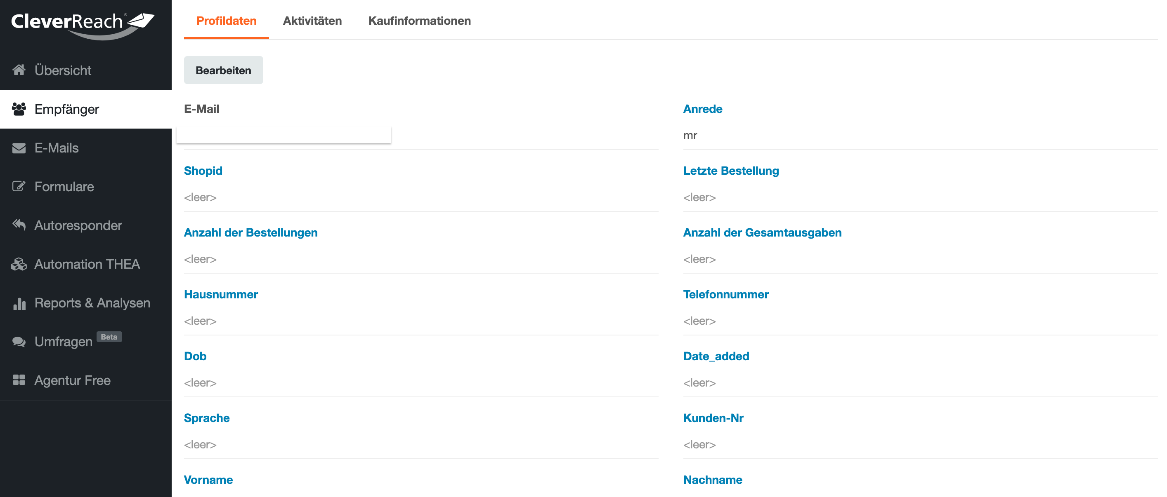Click the Autoresponder reply arrows icon
The height and width of the screenshot is (497, 1167).
pyautogui.click(x=19, y=225)
